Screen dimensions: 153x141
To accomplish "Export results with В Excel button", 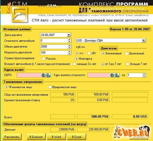I will click(x=77, y=137).
